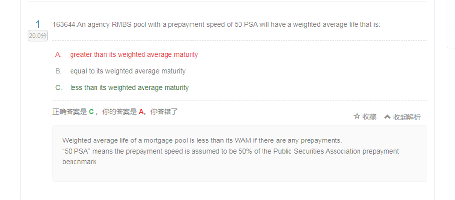This screenshot has height=200, width=455.
Task: Click the 20.0分 score badge
Action: 38,36
